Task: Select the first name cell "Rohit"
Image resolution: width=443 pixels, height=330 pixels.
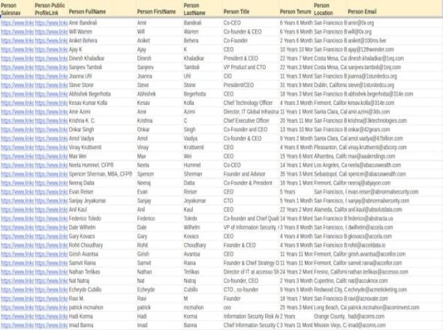Action: pos(143,245)
